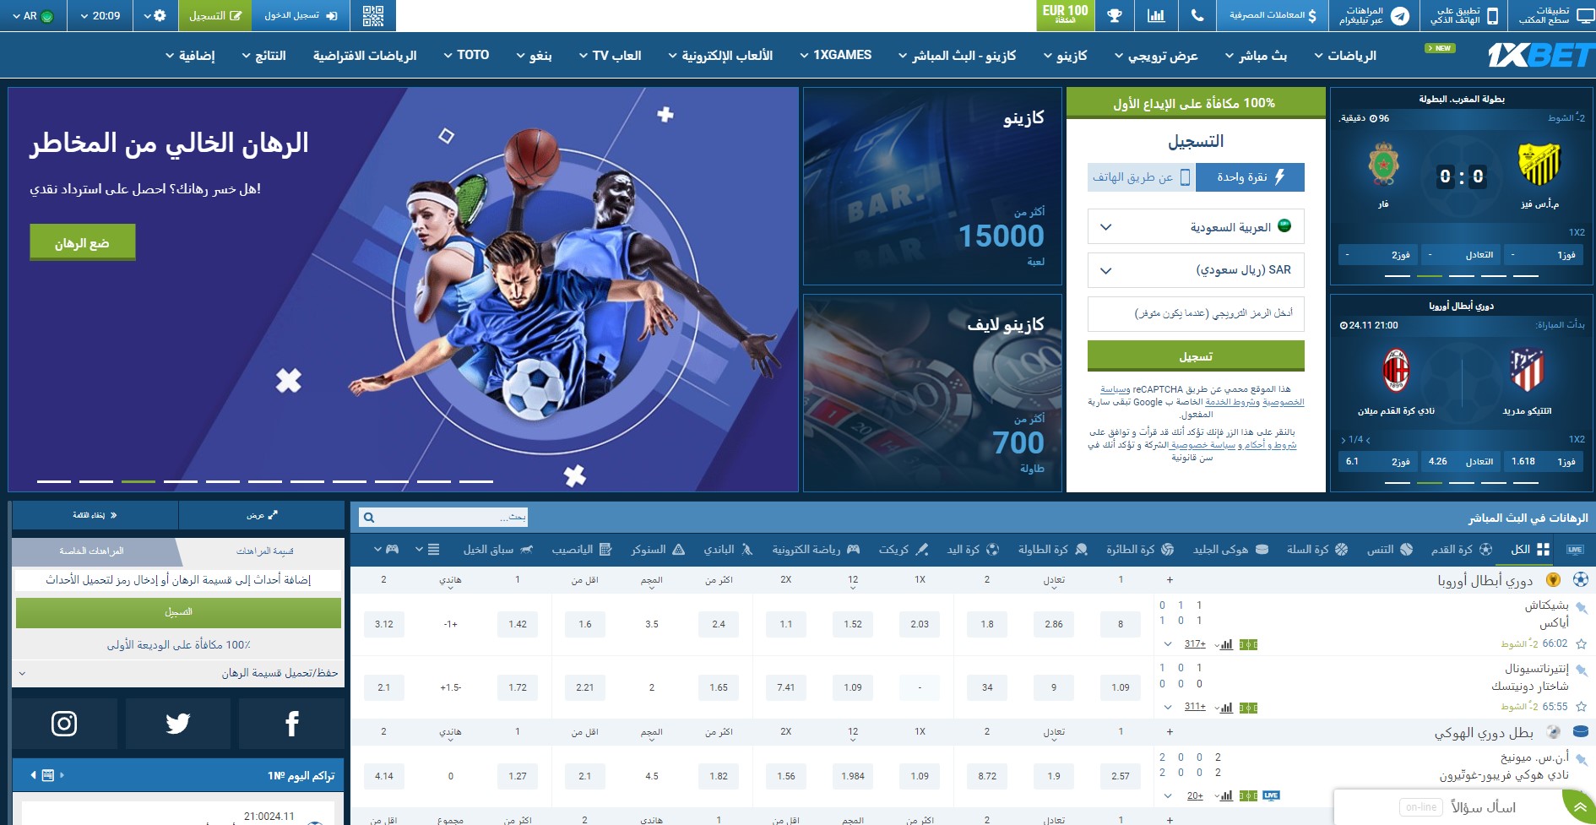Viewport: 1596px width, 825px height.
Task: Click the LIVE icon in sports filter bar
Action: pos(1574,549)
